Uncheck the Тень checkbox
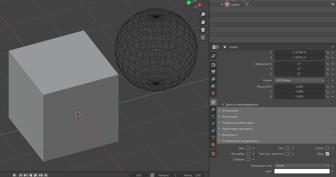The height and width of the screenshot is (177, 336). (327, 154)
